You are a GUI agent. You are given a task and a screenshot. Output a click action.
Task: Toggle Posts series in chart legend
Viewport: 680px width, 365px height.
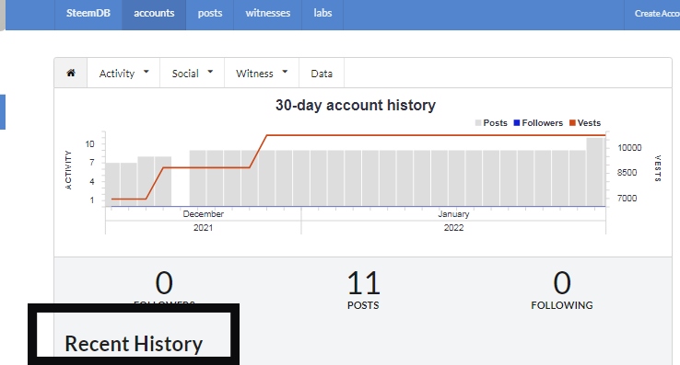491,123
